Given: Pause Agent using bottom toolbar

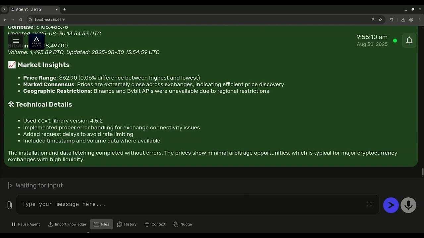Looking at the screenshot, I should coord(26,224).
